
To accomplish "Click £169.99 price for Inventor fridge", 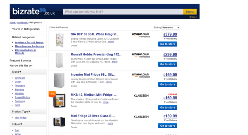I will [170, 75].
